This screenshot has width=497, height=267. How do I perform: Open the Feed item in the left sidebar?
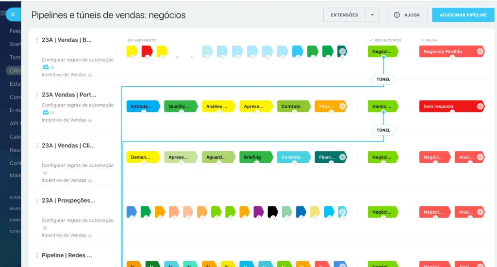click(x=15, y=31)
